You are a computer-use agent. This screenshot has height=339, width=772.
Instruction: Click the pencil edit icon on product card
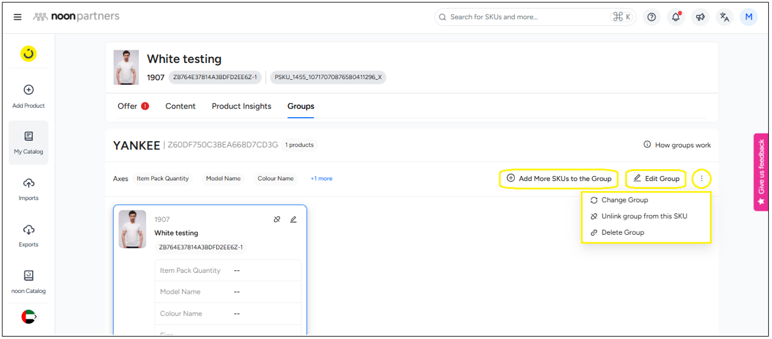coord(294,219)
